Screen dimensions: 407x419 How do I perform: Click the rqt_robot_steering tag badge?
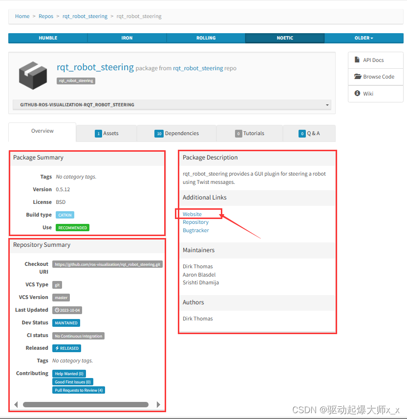click(x=76, y=80)
